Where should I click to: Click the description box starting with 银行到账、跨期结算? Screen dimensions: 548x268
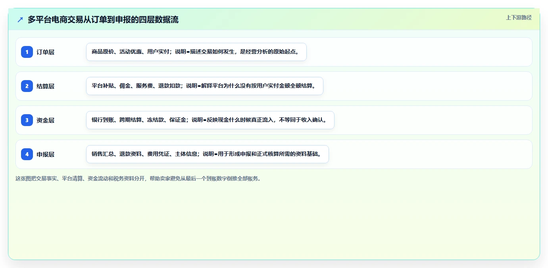coord(210,120)
